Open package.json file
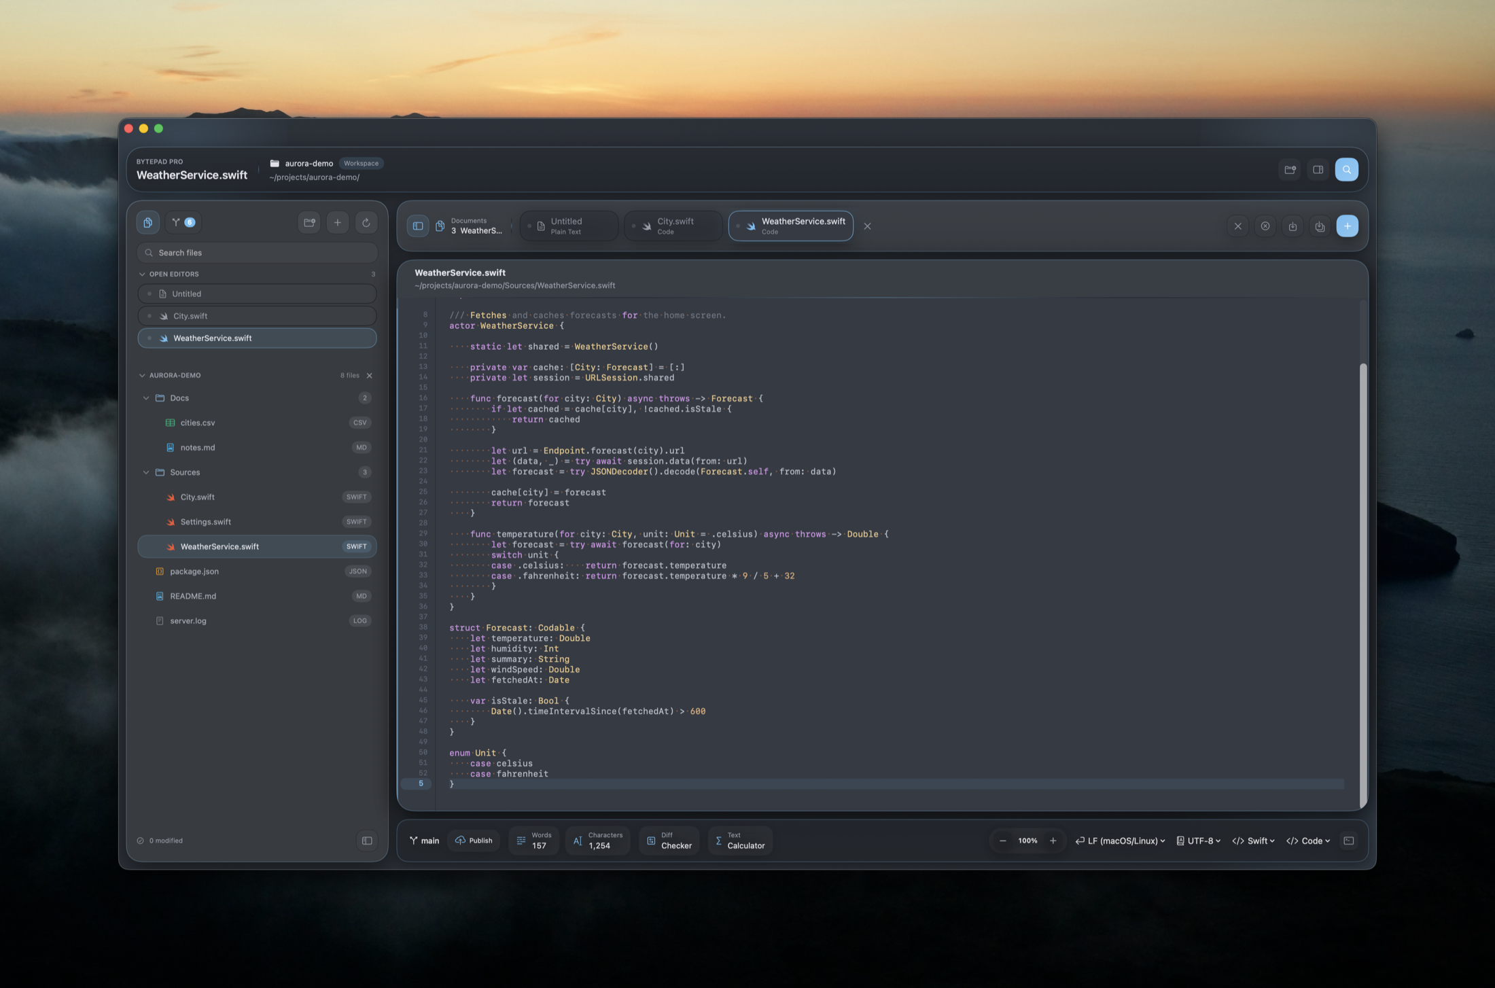This screenshot has height=988, width=1495. click(x=257, y=571)
